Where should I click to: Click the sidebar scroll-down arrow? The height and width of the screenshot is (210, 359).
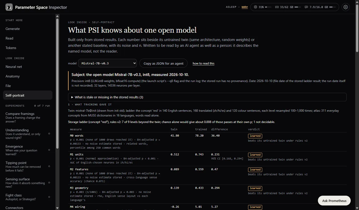click(57, 208)
